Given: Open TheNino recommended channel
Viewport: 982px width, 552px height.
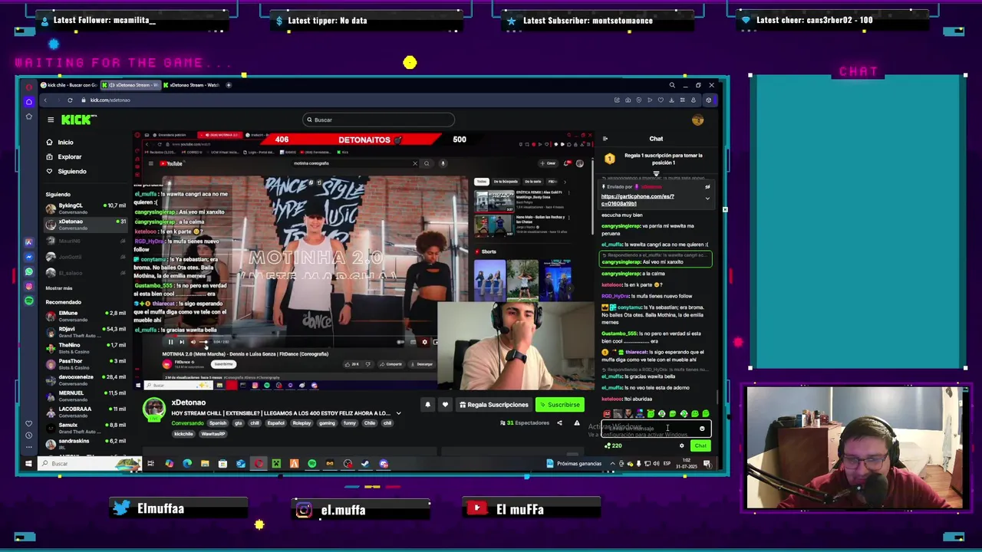Looking at the screenshot, I should pos(84,347).
